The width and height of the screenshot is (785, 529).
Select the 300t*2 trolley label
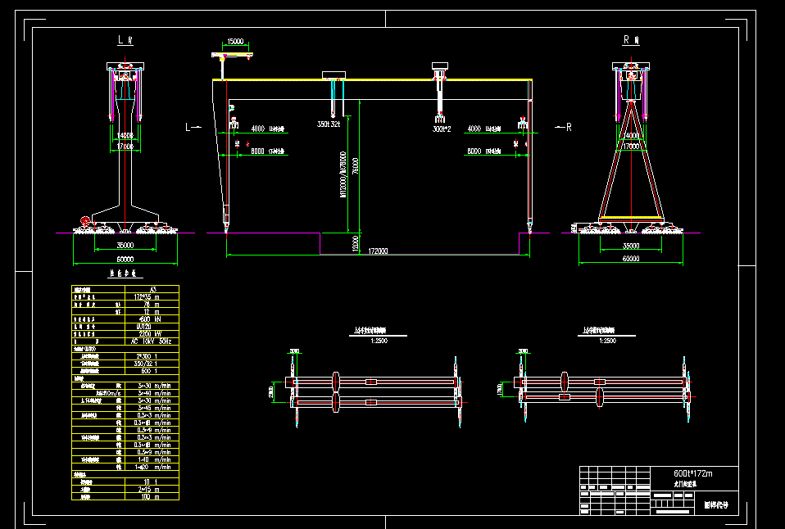click(442, 129)
